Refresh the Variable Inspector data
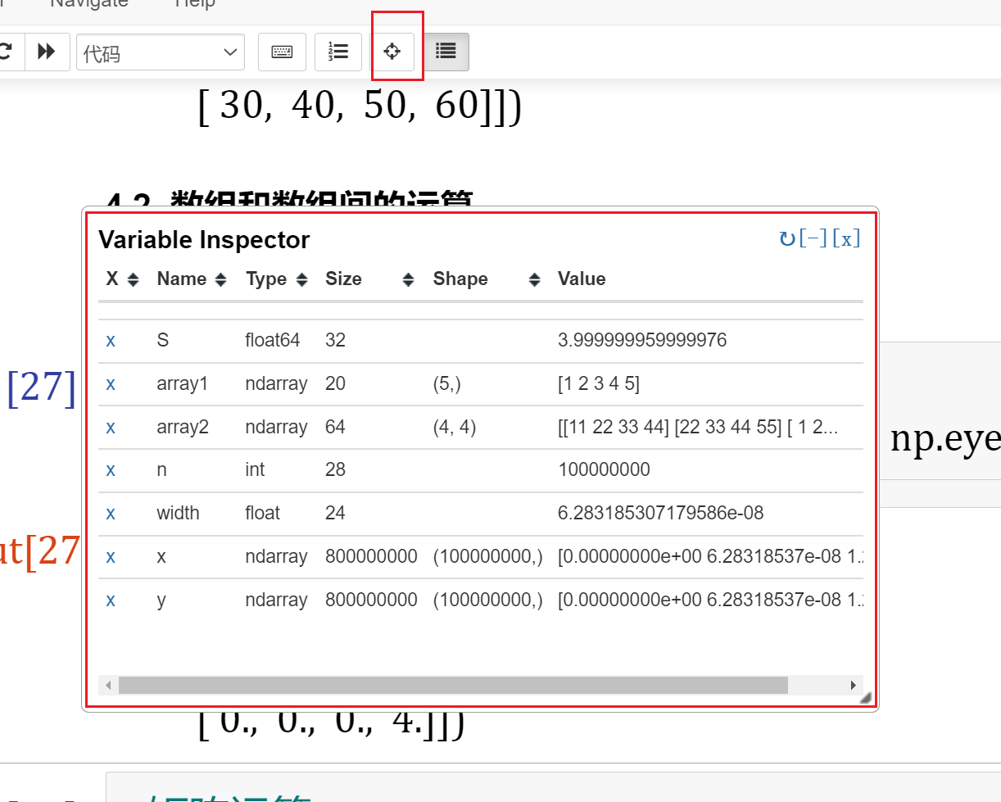Screen dimensions: 1001x802 (x=786, y=238)
